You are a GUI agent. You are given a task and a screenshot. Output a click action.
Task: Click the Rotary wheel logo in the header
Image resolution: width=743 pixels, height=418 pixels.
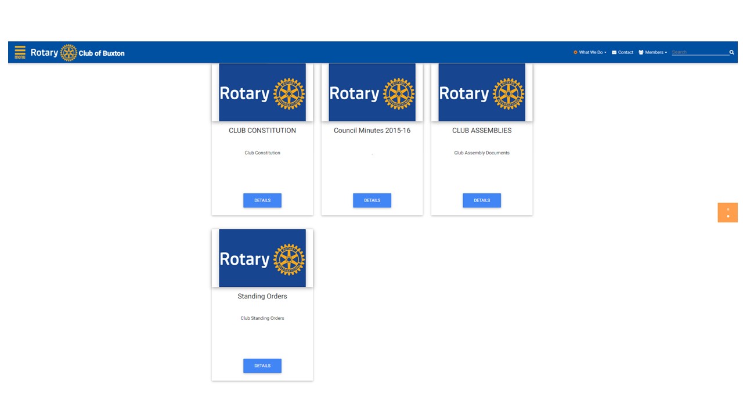(68, 53)
